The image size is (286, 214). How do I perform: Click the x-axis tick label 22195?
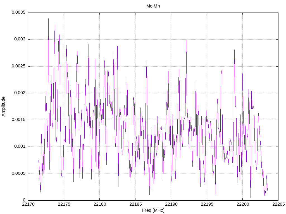pyautogui.click(x=207, y=204)
